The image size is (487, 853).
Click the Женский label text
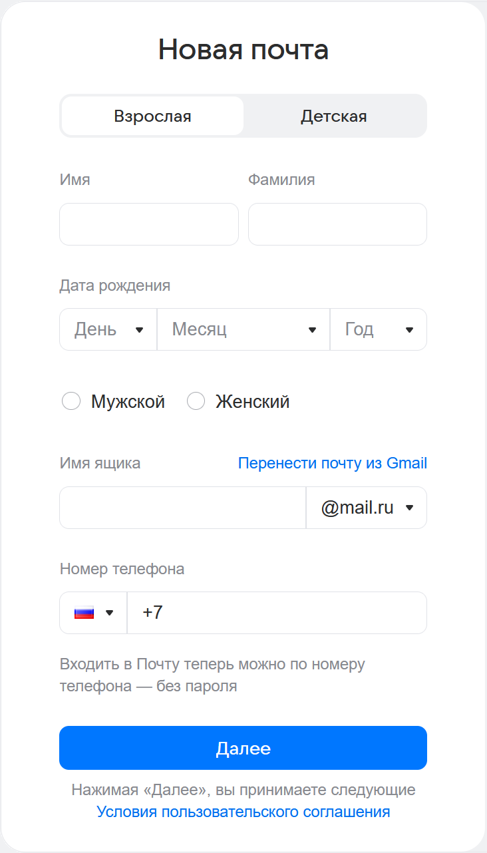(x=253, y=402)
